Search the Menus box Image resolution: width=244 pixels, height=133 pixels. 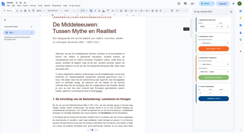coord(8,11)
